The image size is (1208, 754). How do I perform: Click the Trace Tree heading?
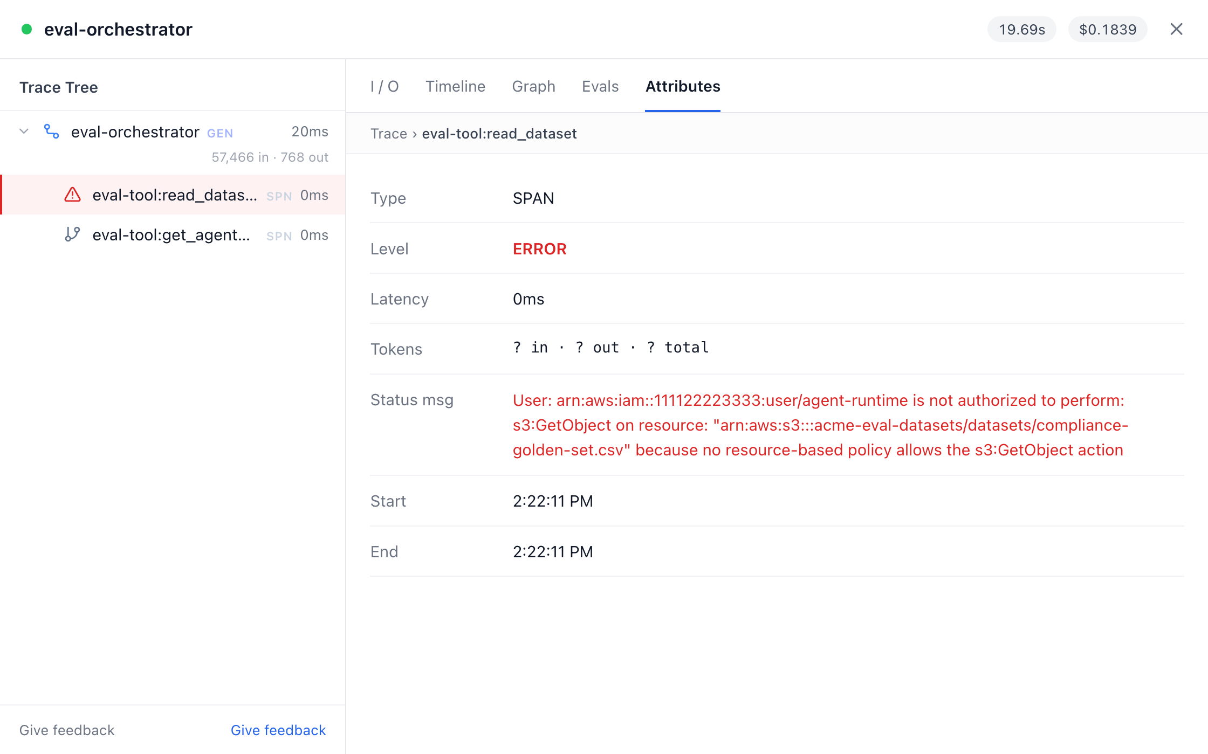[59, 87]
